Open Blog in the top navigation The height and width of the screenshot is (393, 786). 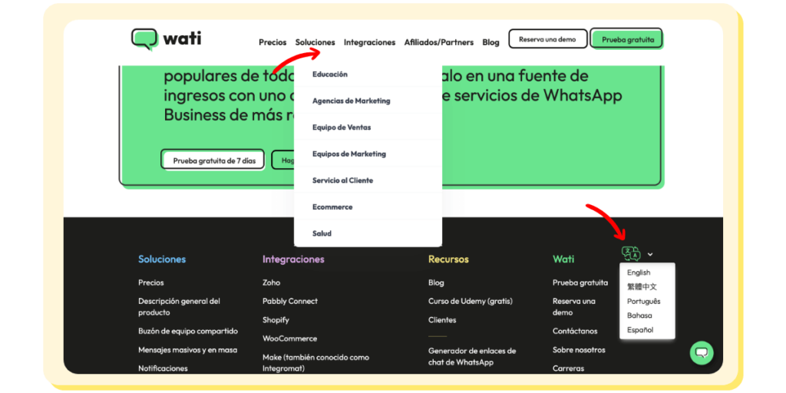click(x=490, y=43)
